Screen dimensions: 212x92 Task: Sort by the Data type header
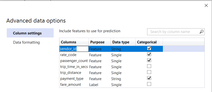tap(123, 42)
